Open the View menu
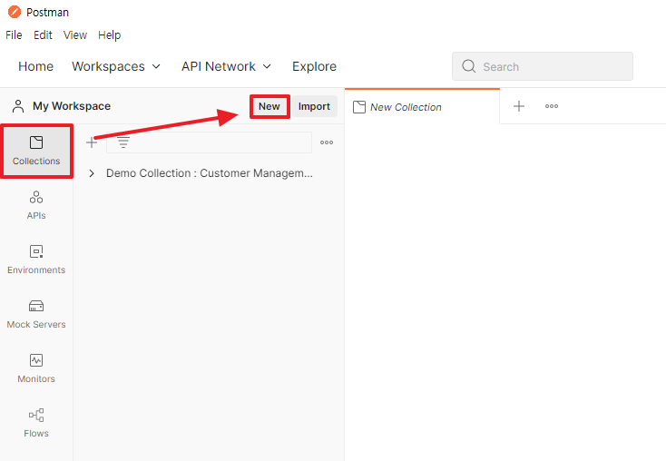Screen dimensions: 666x461 pyautogui.click(x=75, y=34)
